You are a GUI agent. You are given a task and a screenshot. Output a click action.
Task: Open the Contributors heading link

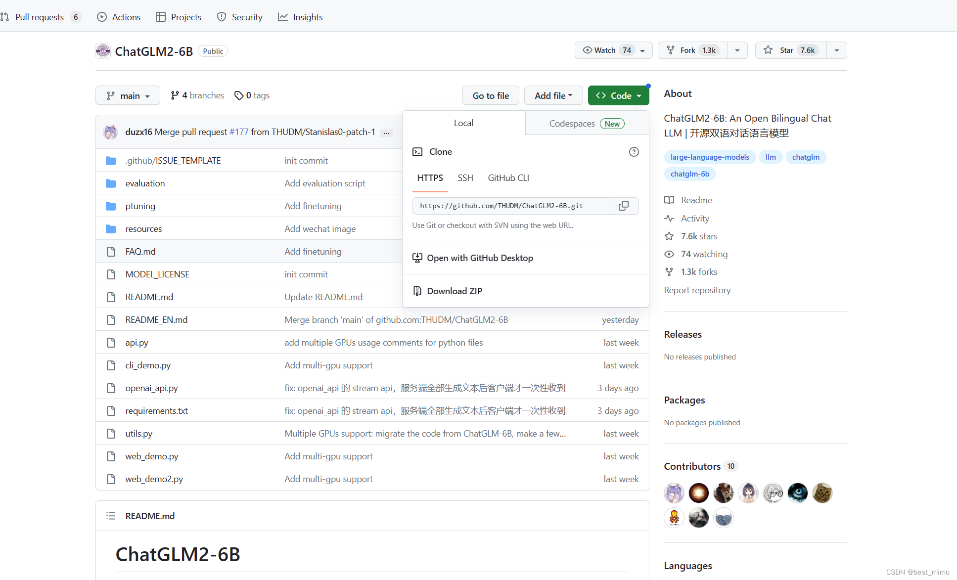point(692,466)
